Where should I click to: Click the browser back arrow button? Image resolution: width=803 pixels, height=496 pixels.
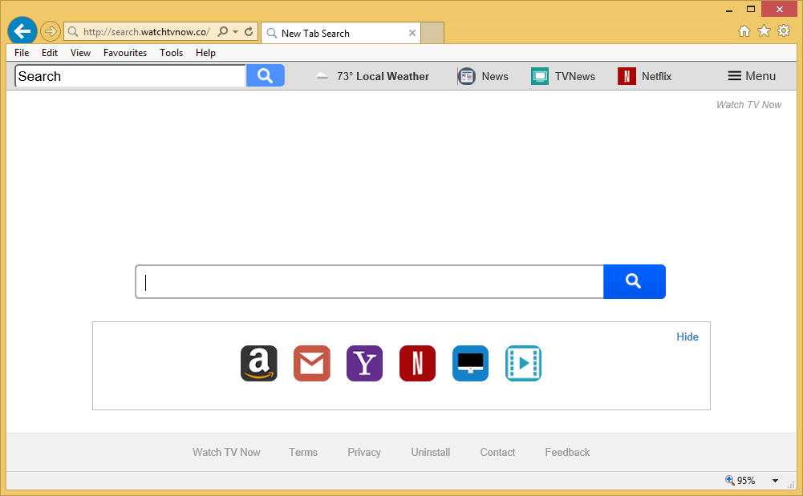pyautogui.click(x=22, y=32)
